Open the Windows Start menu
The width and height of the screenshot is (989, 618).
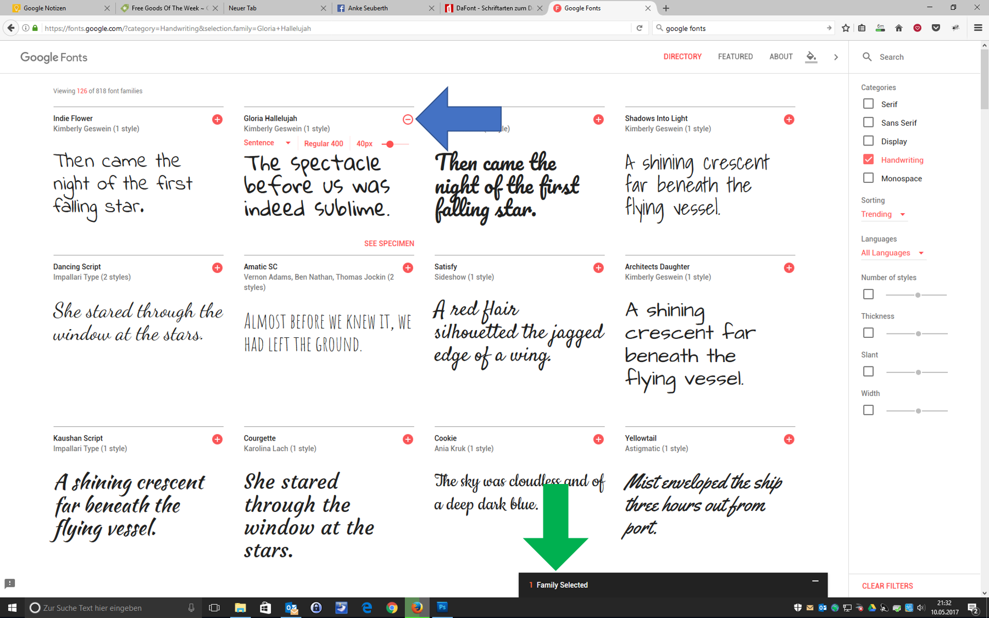pos(12,607)
